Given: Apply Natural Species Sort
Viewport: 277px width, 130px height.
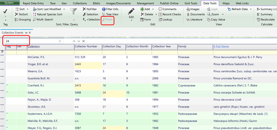Looking at the screenshot, I should point(48,14).
